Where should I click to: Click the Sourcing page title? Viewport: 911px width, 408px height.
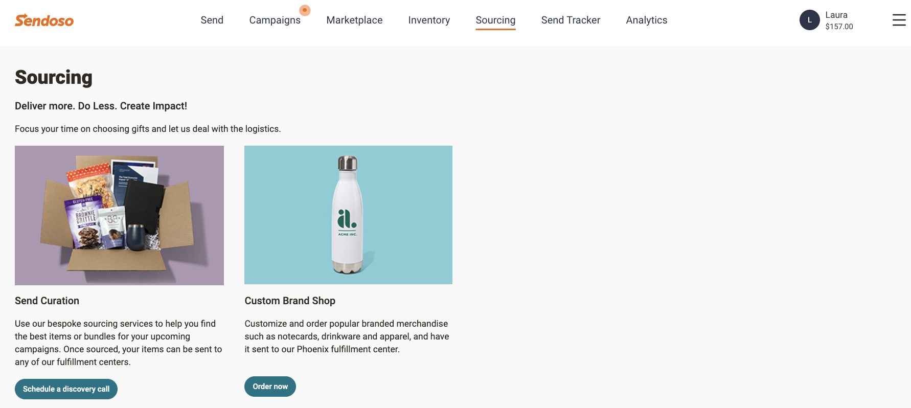53,77
